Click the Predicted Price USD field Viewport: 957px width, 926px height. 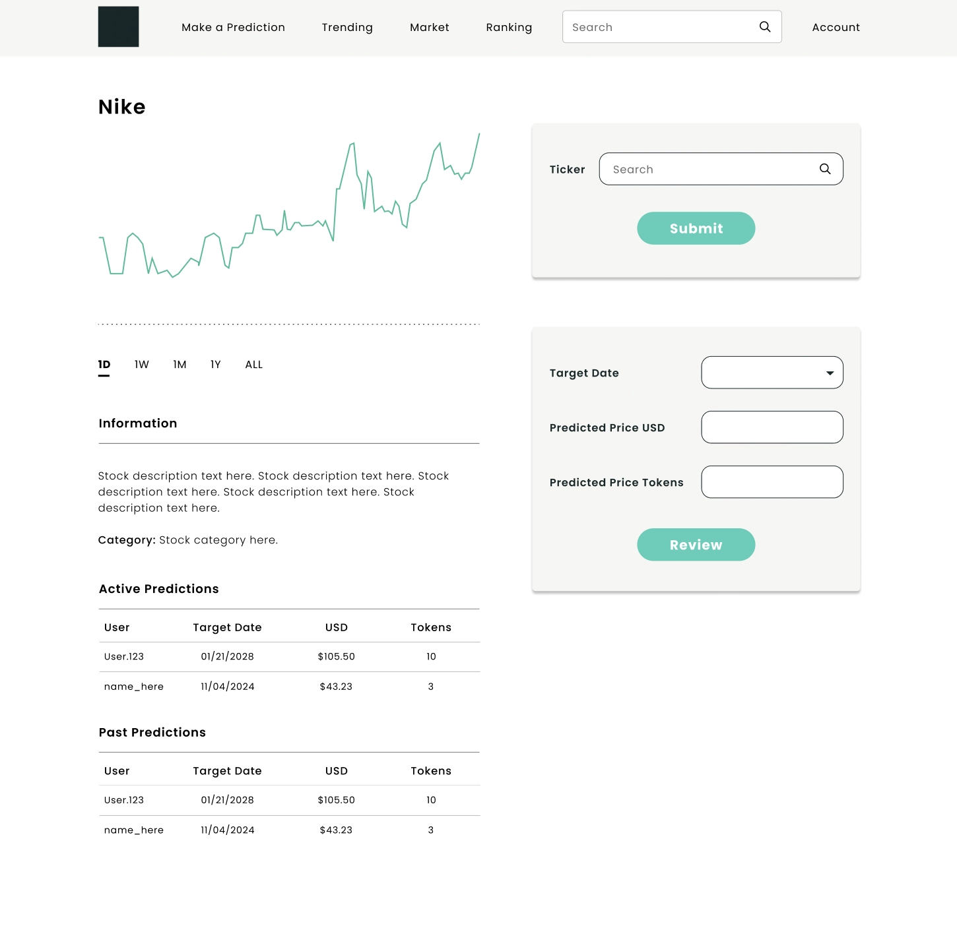[772, 427]
